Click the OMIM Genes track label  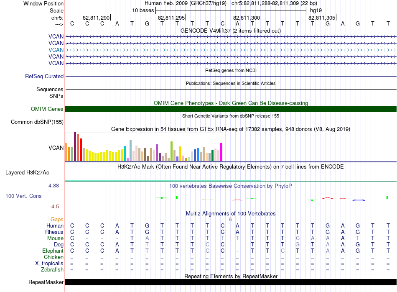coord(47,109)
